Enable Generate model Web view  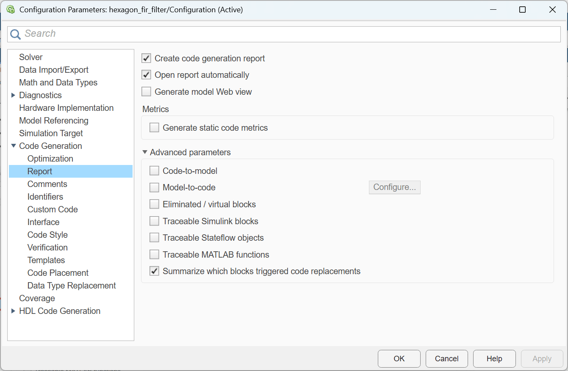click(146, 92)
